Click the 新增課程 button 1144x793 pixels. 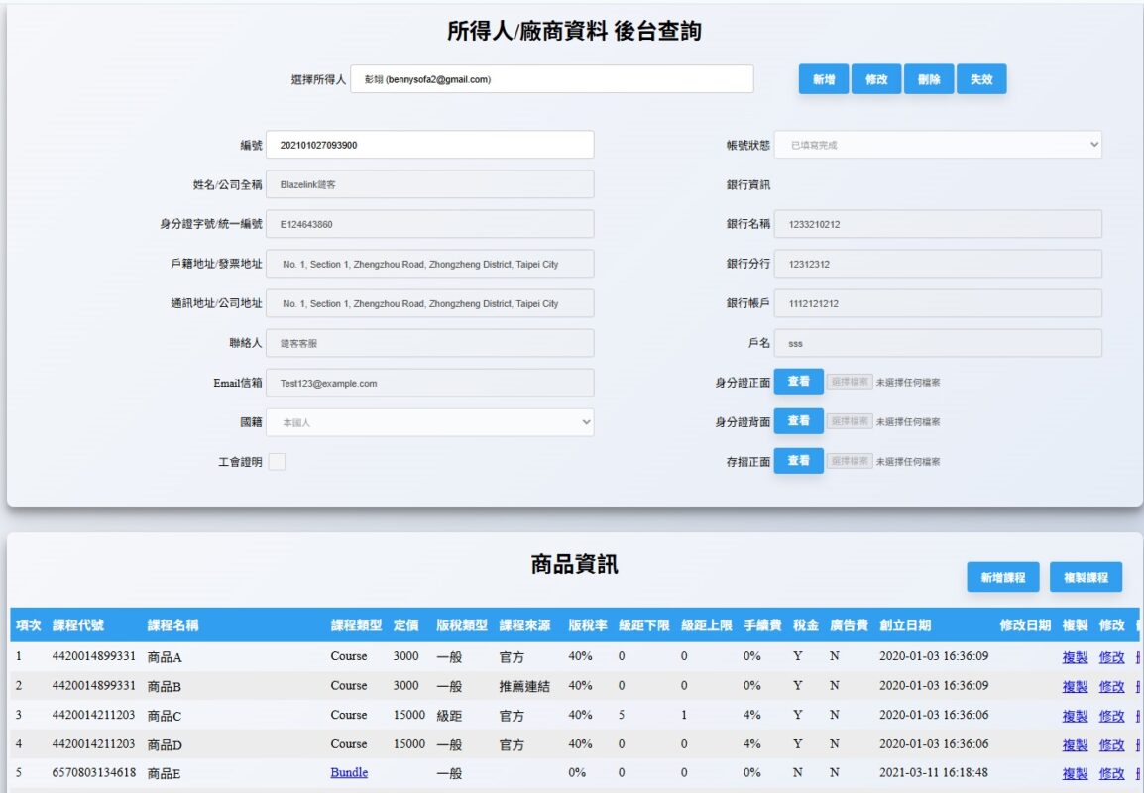pyautogui.click(x=1002, y=577)
